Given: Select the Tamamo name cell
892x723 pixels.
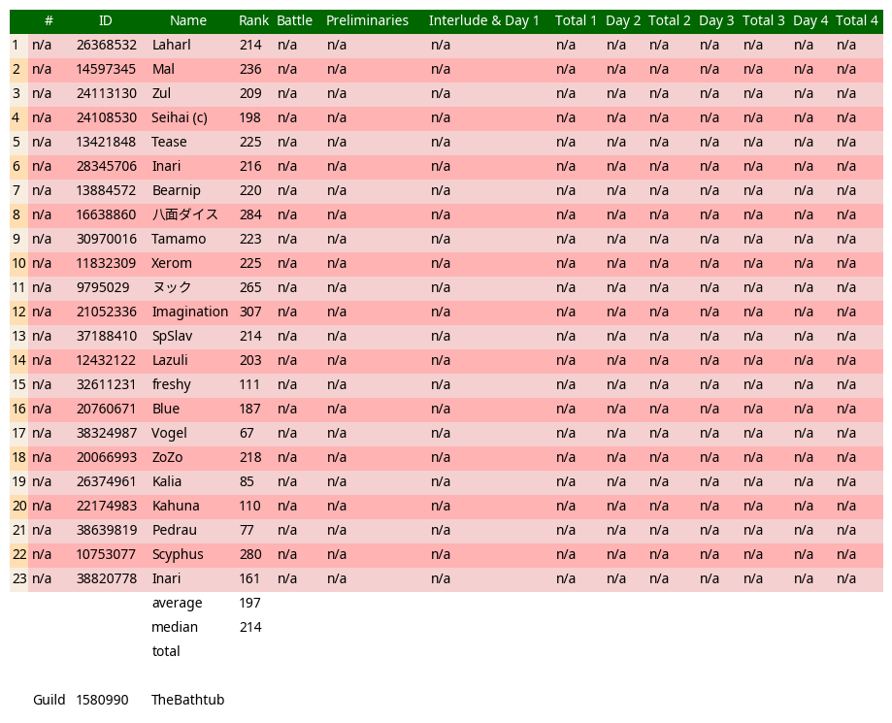Looking at the screenshot, I should [x=179, y=239].
